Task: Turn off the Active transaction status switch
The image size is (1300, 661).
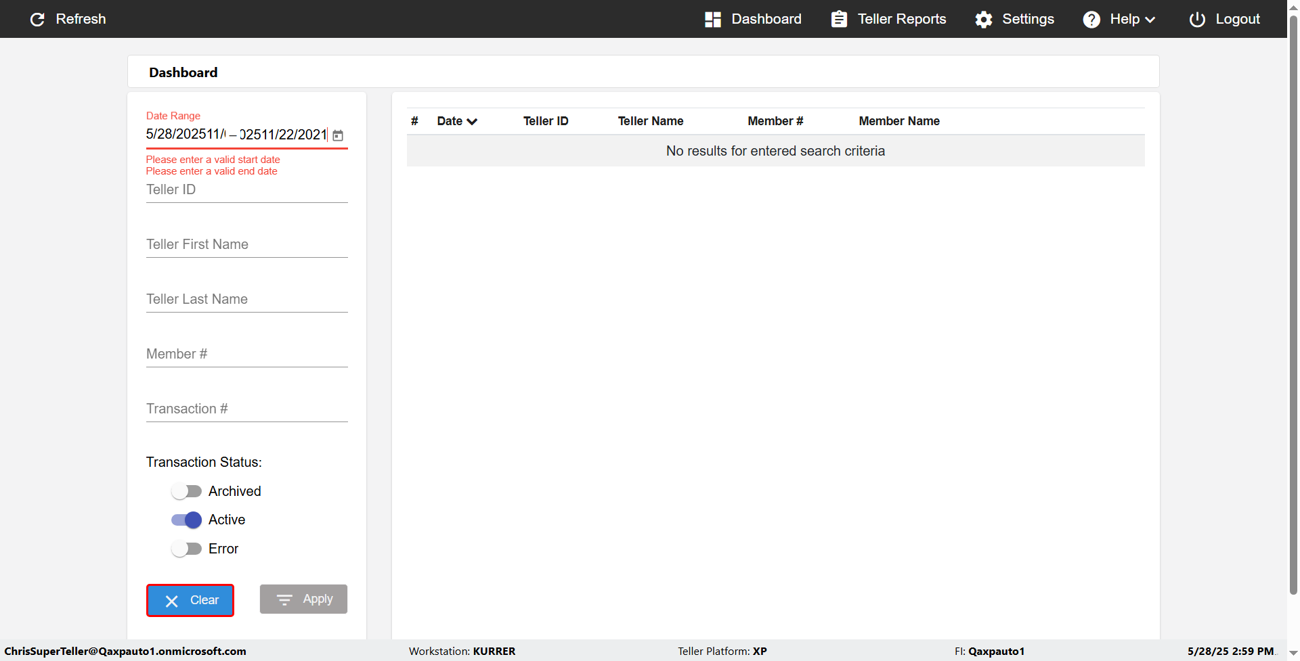Action: click(x=186, y=520)
